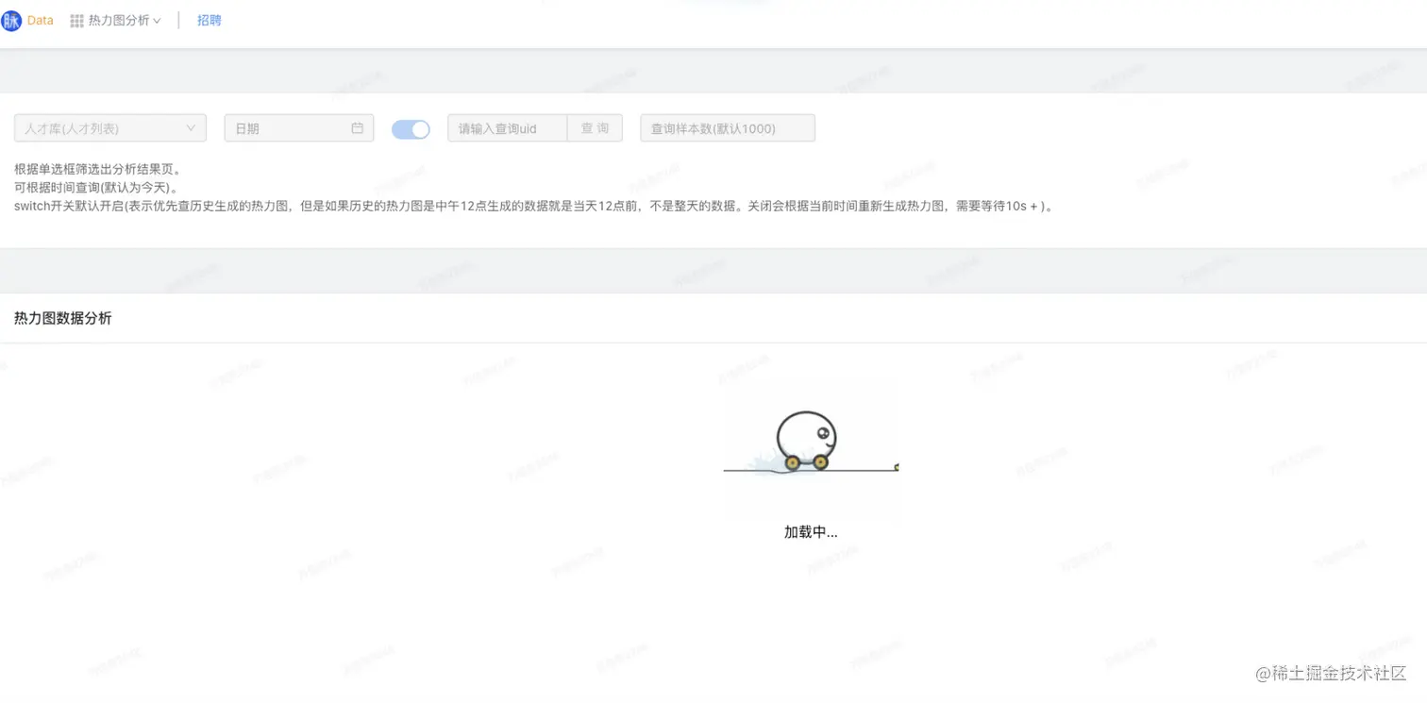1427x703 pixels.
Task: Focus the 查询样本数(默认1000) input field
Action: point(728,128)
